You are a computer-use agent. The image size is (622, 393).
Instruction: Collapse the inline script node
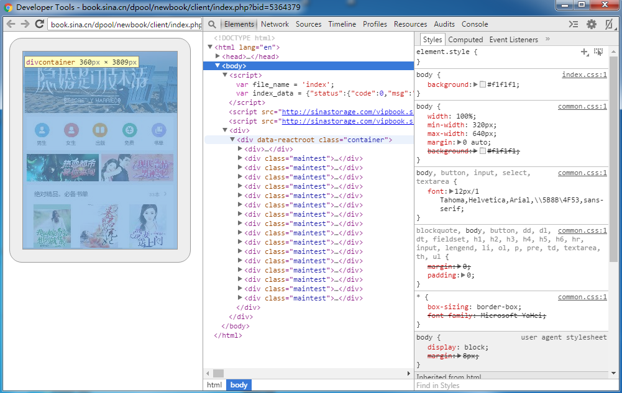point(225,75)
